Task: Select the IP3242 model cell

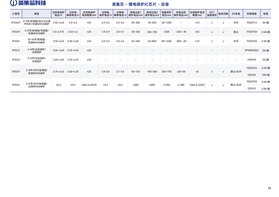Action: point(16,59)
